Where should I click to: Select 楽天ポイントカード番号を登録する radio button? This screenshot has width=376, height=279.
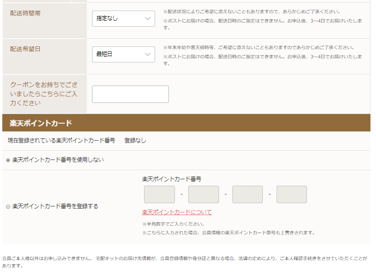pos(8,206)
